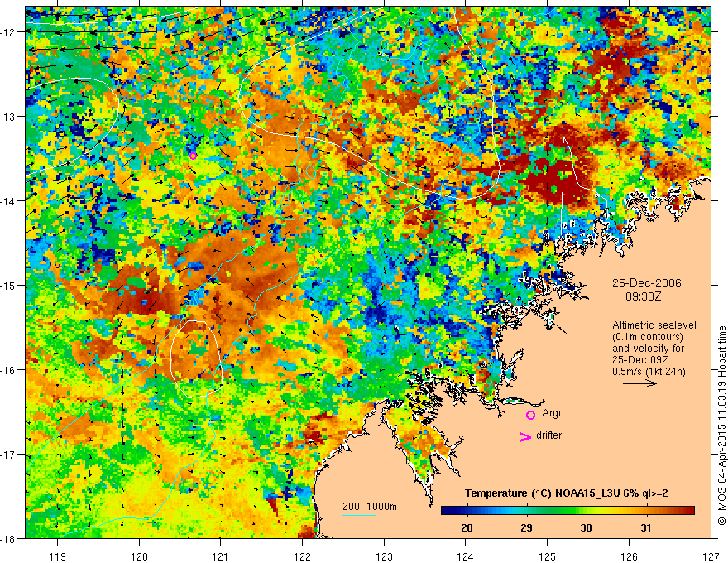Click the 122 longitude axis label
This screenshot has width=728, height=563.
click(302, 543)
